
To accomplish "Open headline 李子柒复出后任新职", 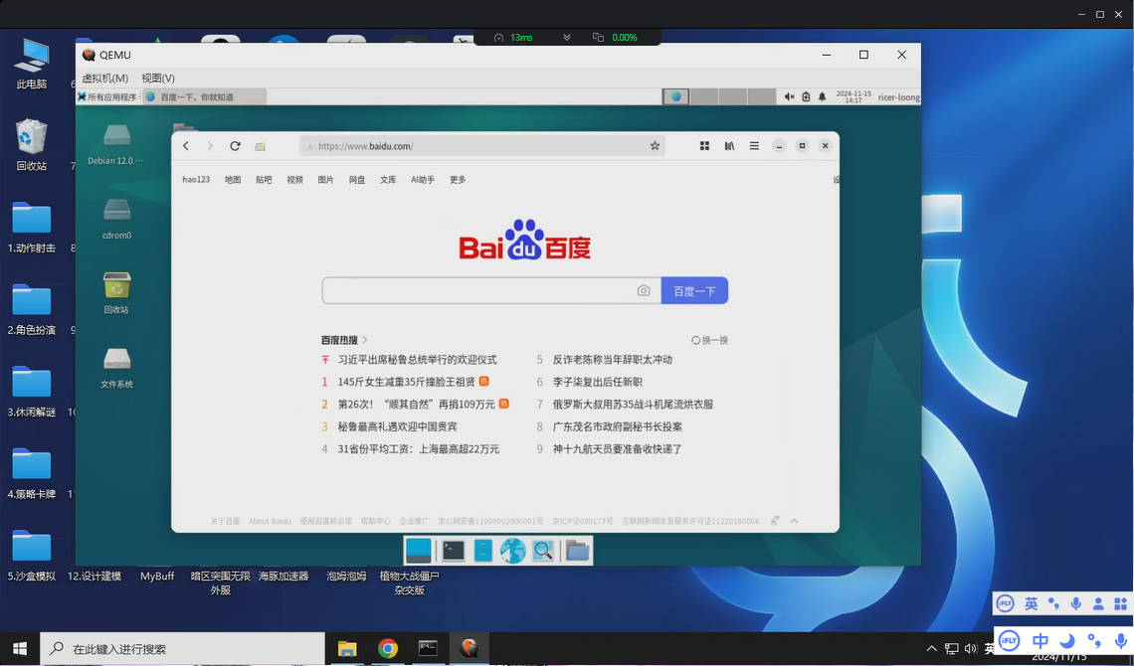I will 598,382.
